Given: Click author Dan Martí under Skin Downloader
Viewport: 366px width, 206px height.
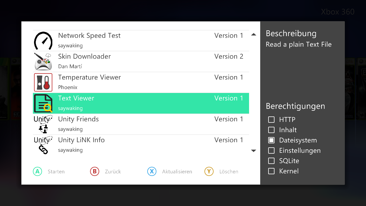Looking at the screenshot, I should click(70, 66).
